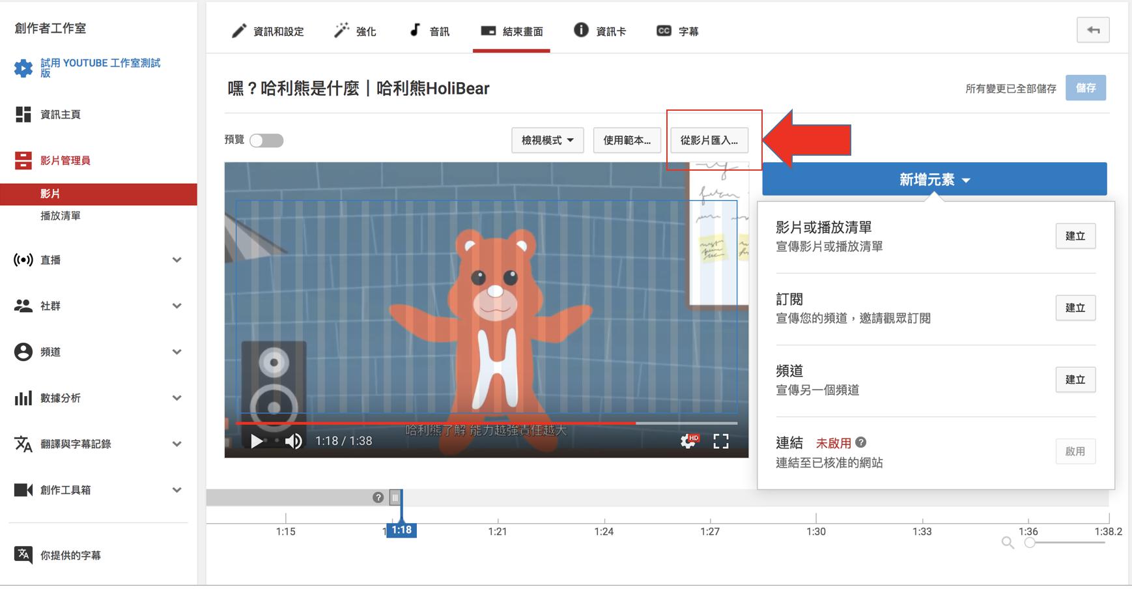Viewport: 1132px width, 589px height.
Task: Click 建立 for 訂閱 element
Action: point(1075,308)
